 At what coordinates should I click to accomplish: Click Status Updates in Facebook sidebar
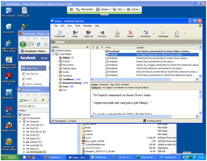point(32,84)
